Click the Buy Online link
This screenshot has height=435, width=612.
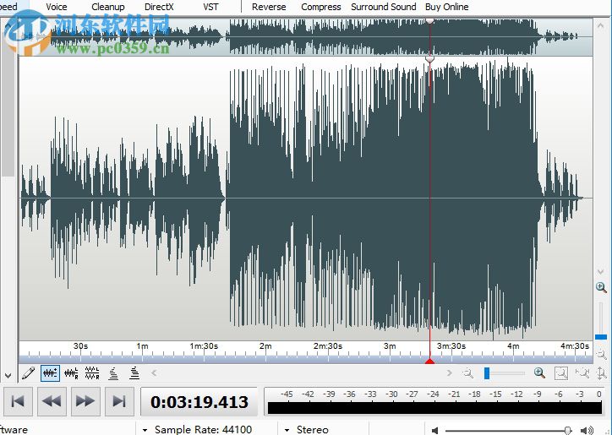(447, 7)
